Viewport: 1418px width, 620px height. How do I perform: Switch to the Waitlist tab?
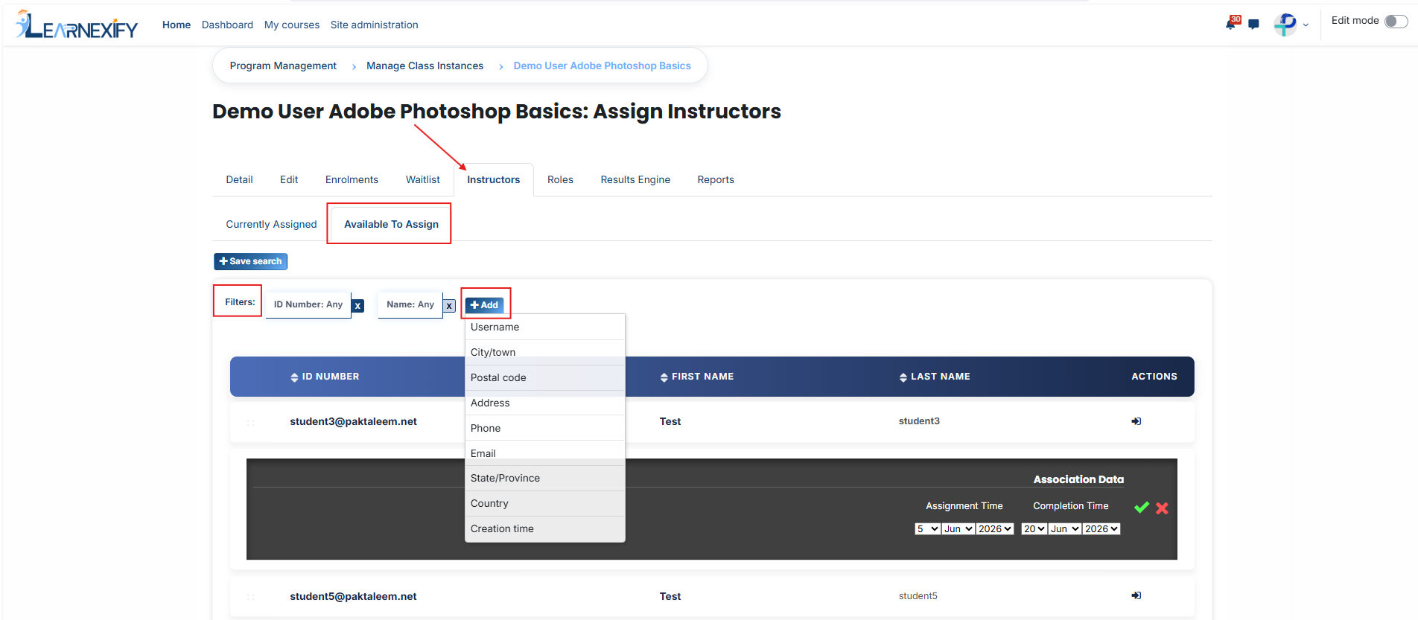tap(423, 180)
